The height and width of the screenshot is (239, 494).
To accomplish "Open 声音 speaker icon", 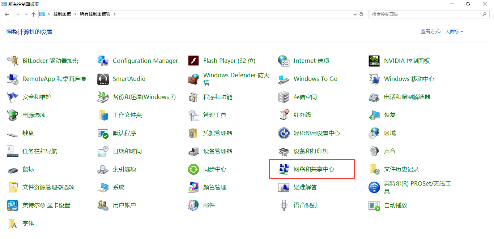I will [374, 151].
